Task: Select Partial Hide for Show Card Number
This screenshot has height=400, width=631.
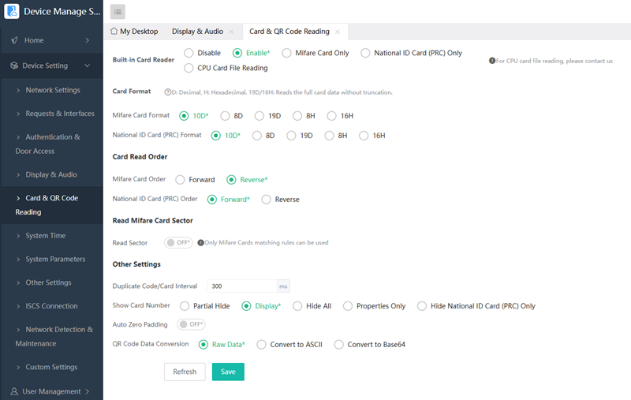Action: pos(185,306)
